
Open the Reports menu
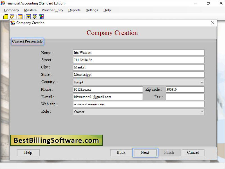point(74,10)
